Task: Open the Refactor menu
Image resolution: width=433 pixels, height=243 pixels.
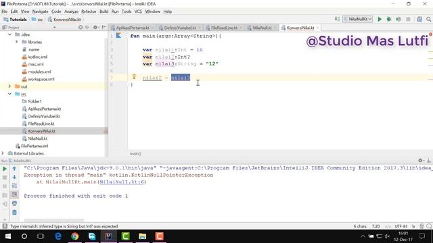Action: click(x=89, y=11)
